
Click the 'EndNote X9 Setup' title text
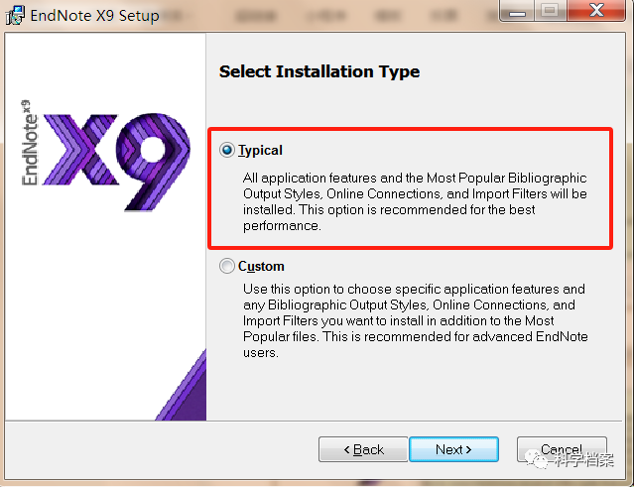click(x=94, y=16)
